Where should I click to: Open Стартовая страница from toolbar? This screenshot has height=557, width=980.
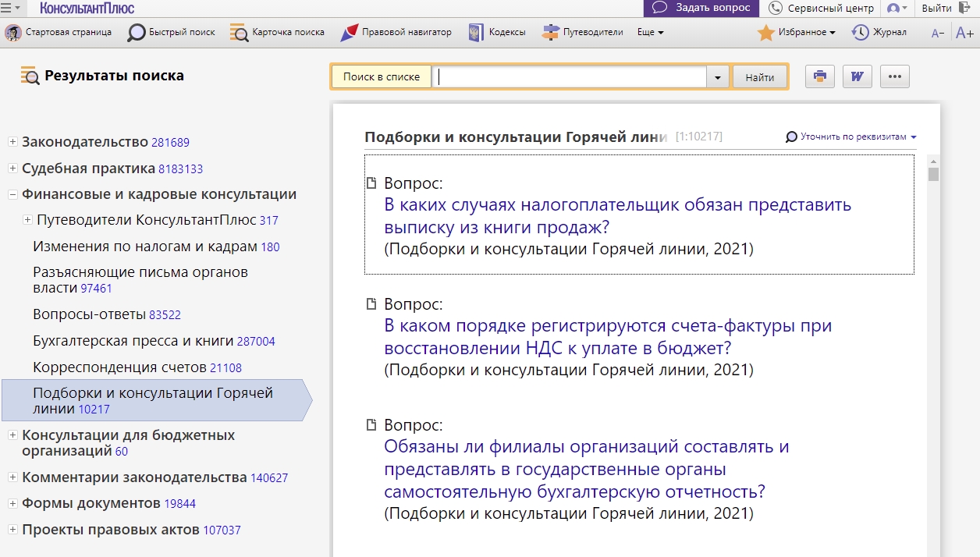(59, 33)
